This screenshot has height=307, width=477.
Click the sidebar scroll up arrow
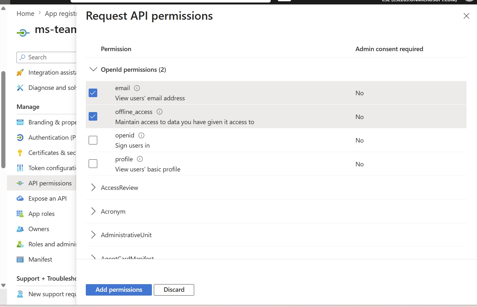click(x=3, y=8)
